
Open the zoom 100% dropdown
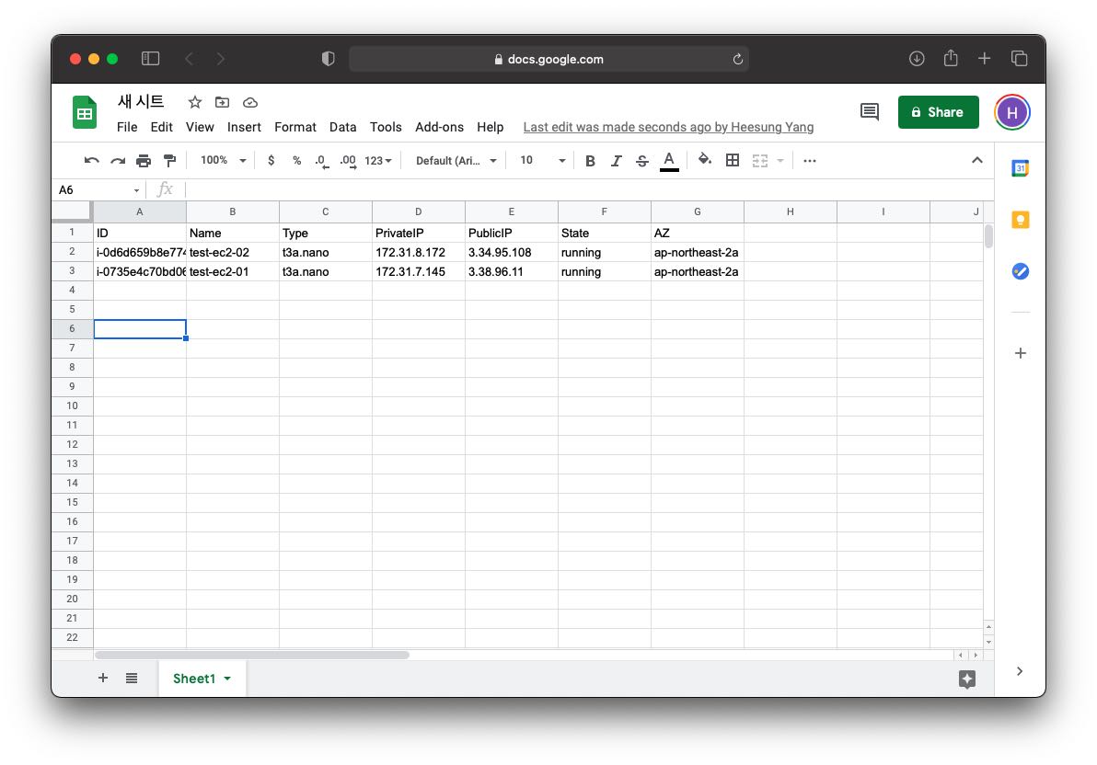224,161
